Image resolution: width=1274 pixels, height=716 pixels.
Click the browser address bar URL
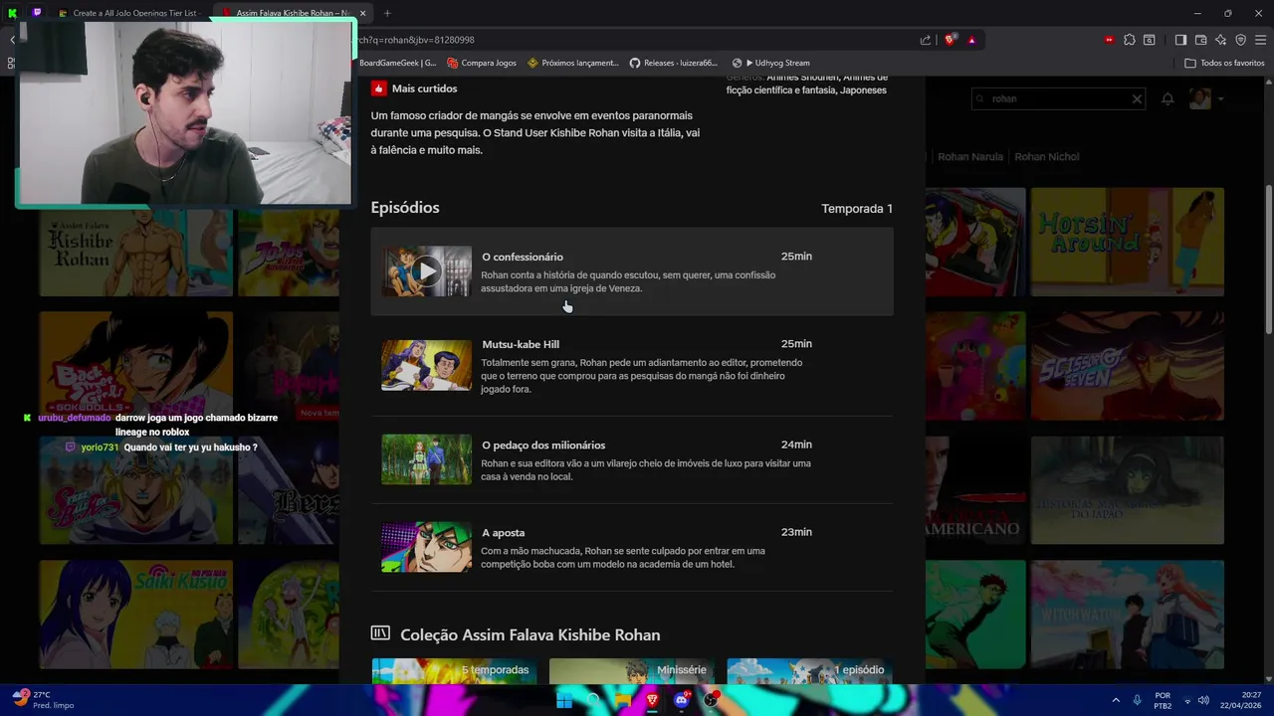[x=416, y=40]
